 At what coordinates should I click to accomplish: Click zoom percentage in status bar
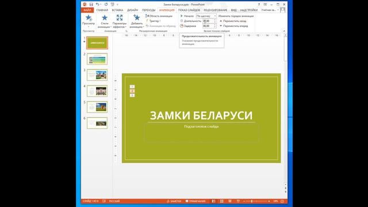point(275,201)
